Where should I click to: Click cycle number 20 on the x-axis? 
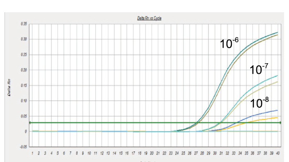[x=152, y=153]
